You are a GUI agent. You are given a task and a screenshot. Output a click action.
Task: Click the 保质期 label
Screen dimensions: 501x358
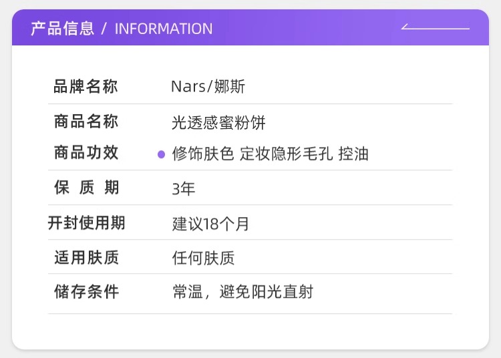(x=86, y=187)
